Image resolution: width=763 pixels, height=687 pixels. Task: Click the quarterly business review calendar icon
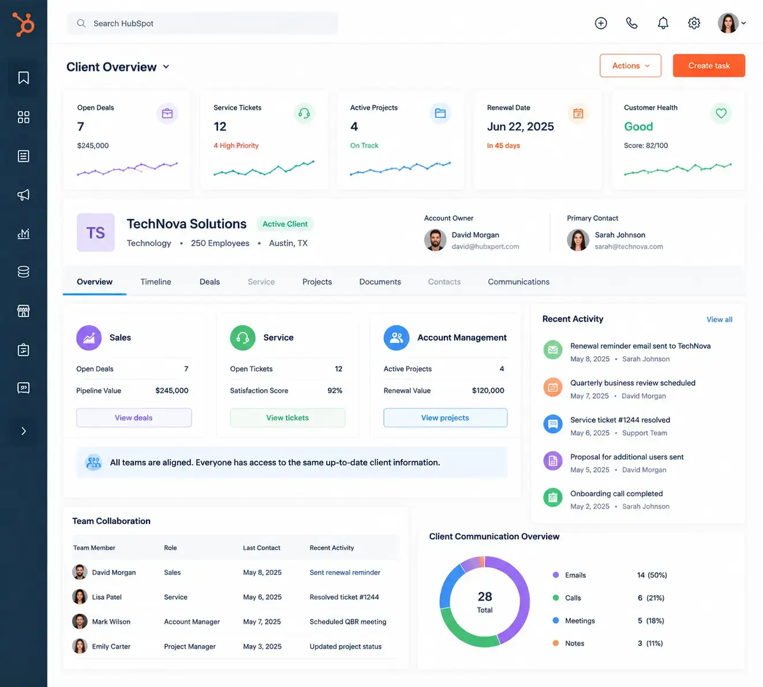(553, 387)
